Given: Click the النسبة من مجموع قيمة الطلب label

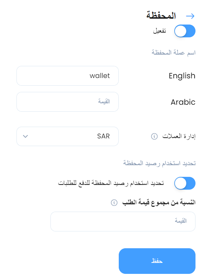Looking at the screenshot, I should click(x=159, y=203).
